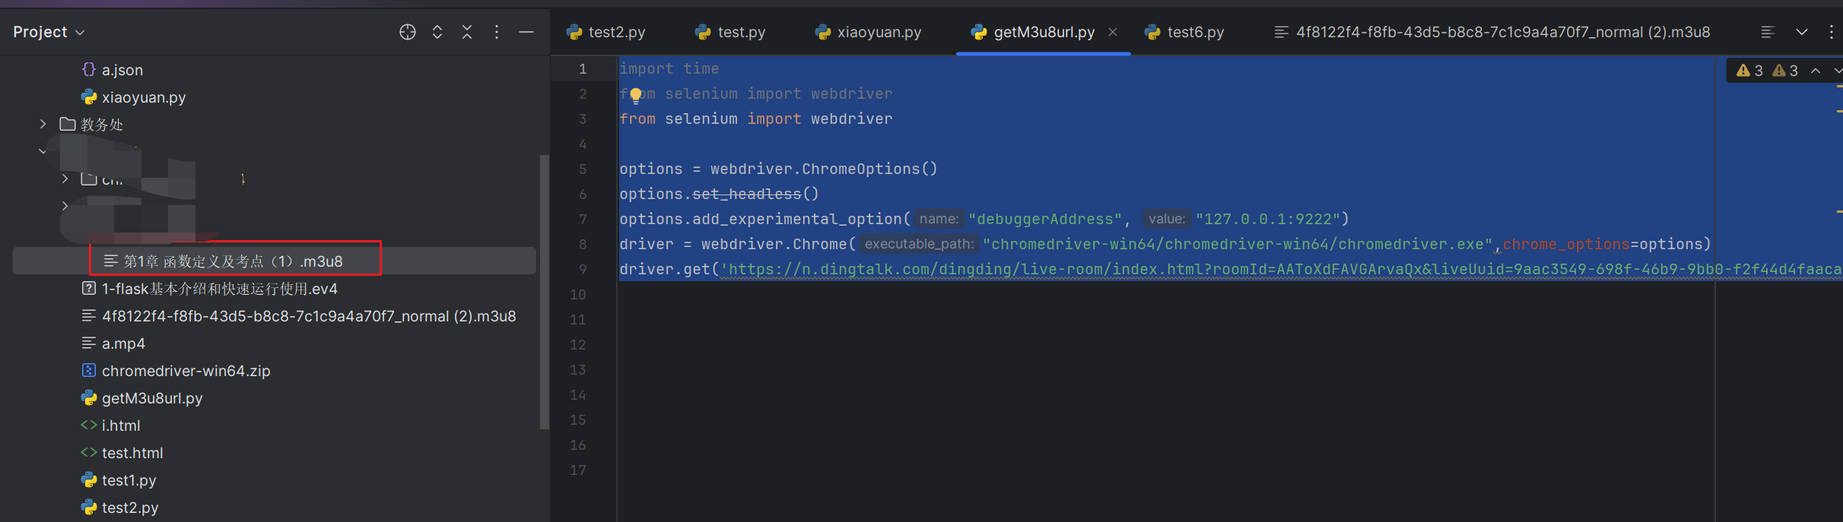The width and height of the screenshot is (1843, 522).
Task: Click the Expand All icon in Project panel
Action: click(x=437, y=32)
